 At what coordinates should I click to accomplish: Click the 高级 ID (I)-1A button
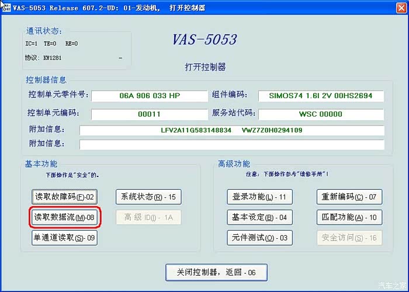click(148, 217)
